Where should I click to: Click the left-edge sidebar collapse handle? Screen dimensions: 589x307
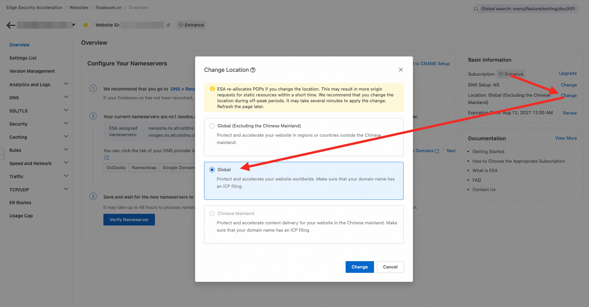1,154
